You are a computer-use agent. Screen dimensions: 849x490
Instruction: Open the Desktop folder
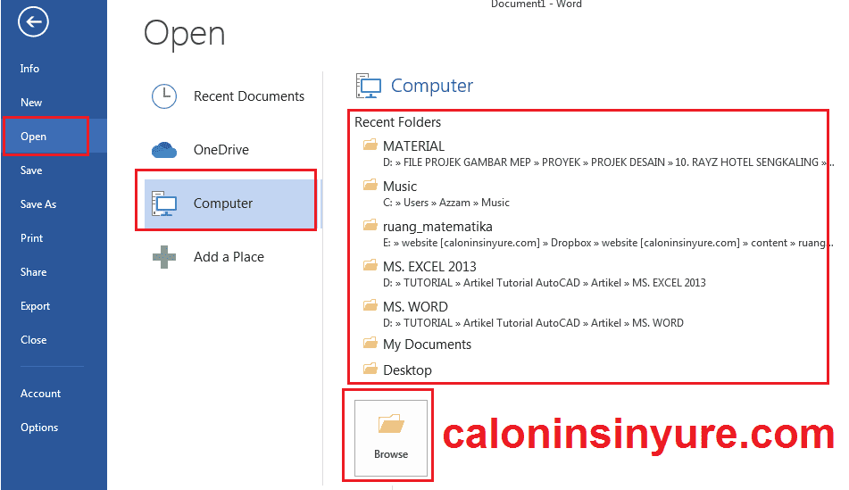pos(407,370)
